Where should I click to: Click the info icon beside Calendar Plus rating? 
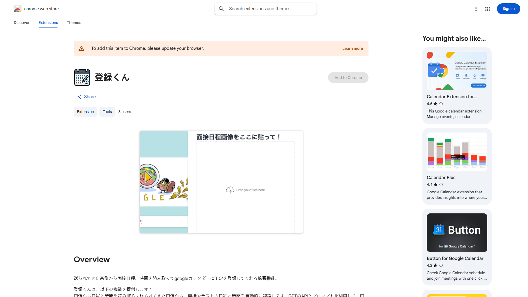(441, 185)
